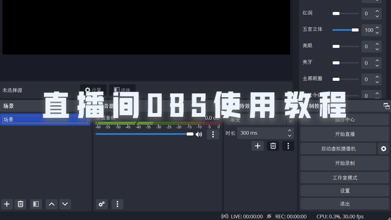Click the CPU usage fps readout
The image size is (391, 220).
[340, 217]
